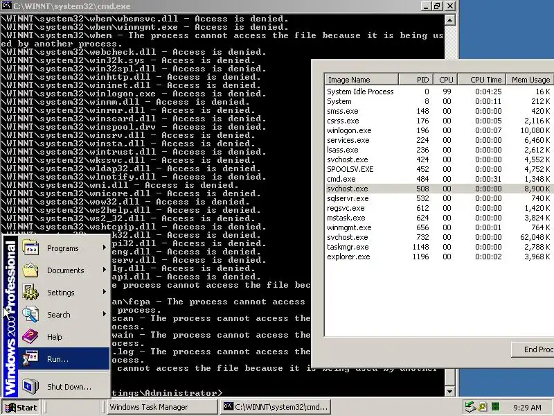Sort by Mem Usage column header
Screen dimensions: 554x416
click(x=530, y=80)
